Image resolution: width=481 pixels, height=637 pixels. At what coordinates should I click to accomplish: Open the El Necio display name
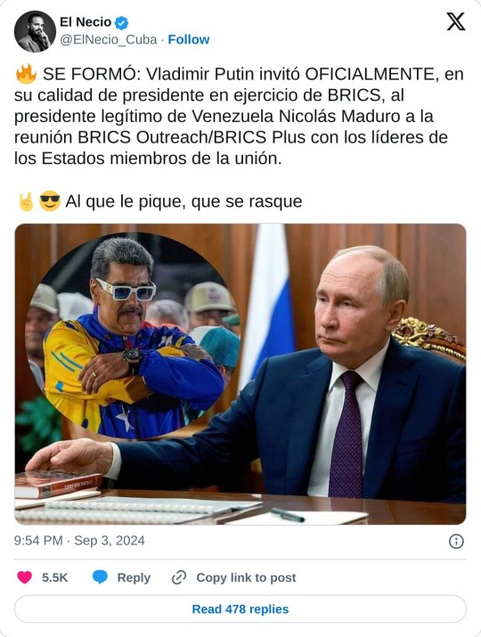(86, 22)
